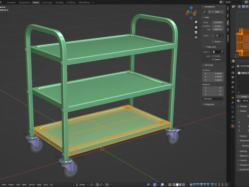Open the Modifiers wrench properties tab
The width and height of the screenshot is (249, 187).
(x=233, y=102)
